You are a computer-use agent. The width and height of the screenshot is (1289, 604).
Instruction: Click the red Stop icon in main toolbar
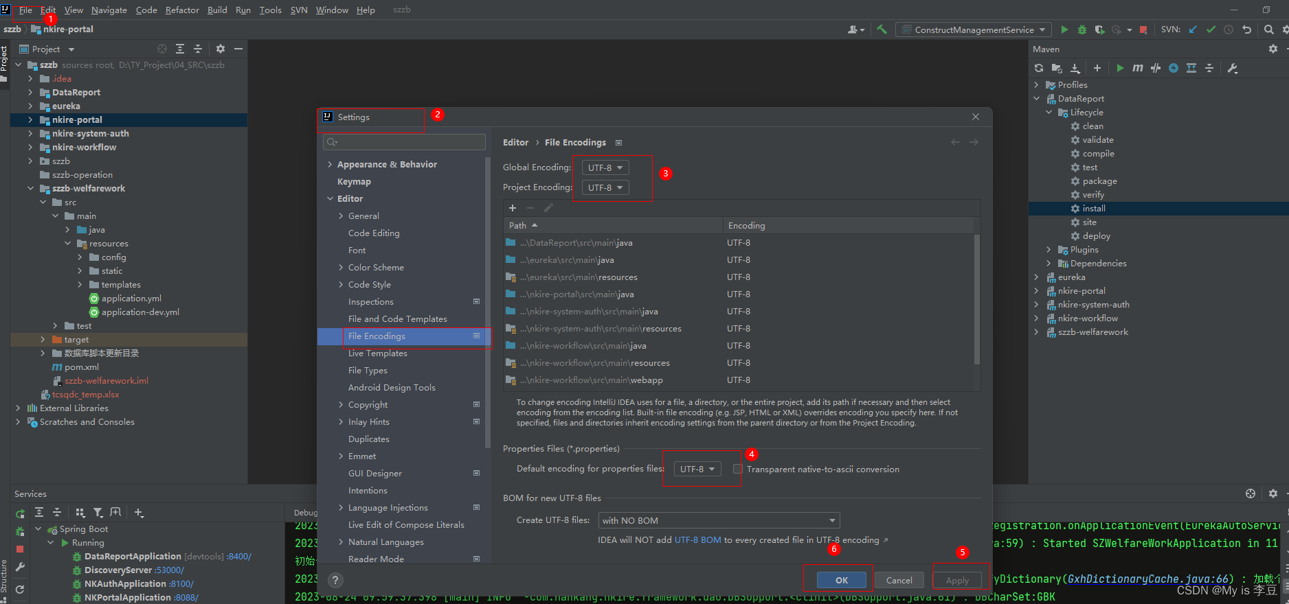tap(1143, 30)
